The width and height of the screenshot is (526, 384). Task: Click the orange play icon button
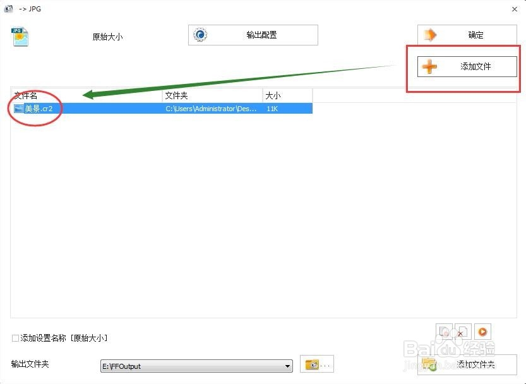tap(482, 332)
